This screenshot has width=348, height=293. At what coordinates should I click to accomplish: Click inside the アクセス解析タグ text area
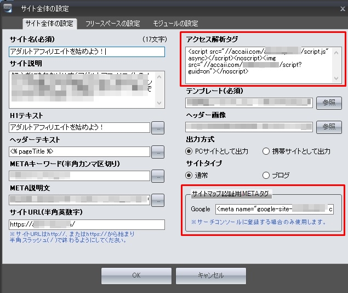click(x=264, y=65)
